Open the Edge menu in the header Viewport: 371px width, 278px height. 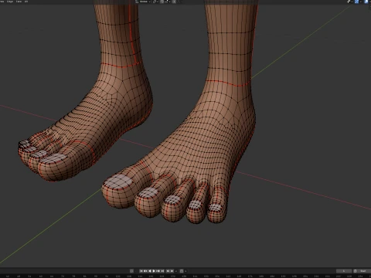click(x=10, y=2)
